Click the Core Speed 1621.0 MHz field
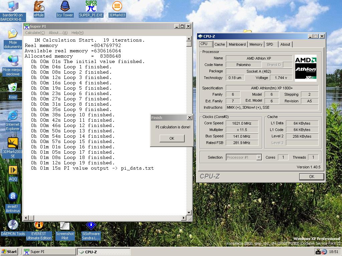The image size is (342, 256). (x=242, y=123)
